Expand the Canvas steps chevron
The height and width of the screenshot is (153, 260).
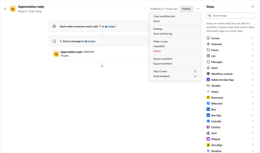pos(253,38)
